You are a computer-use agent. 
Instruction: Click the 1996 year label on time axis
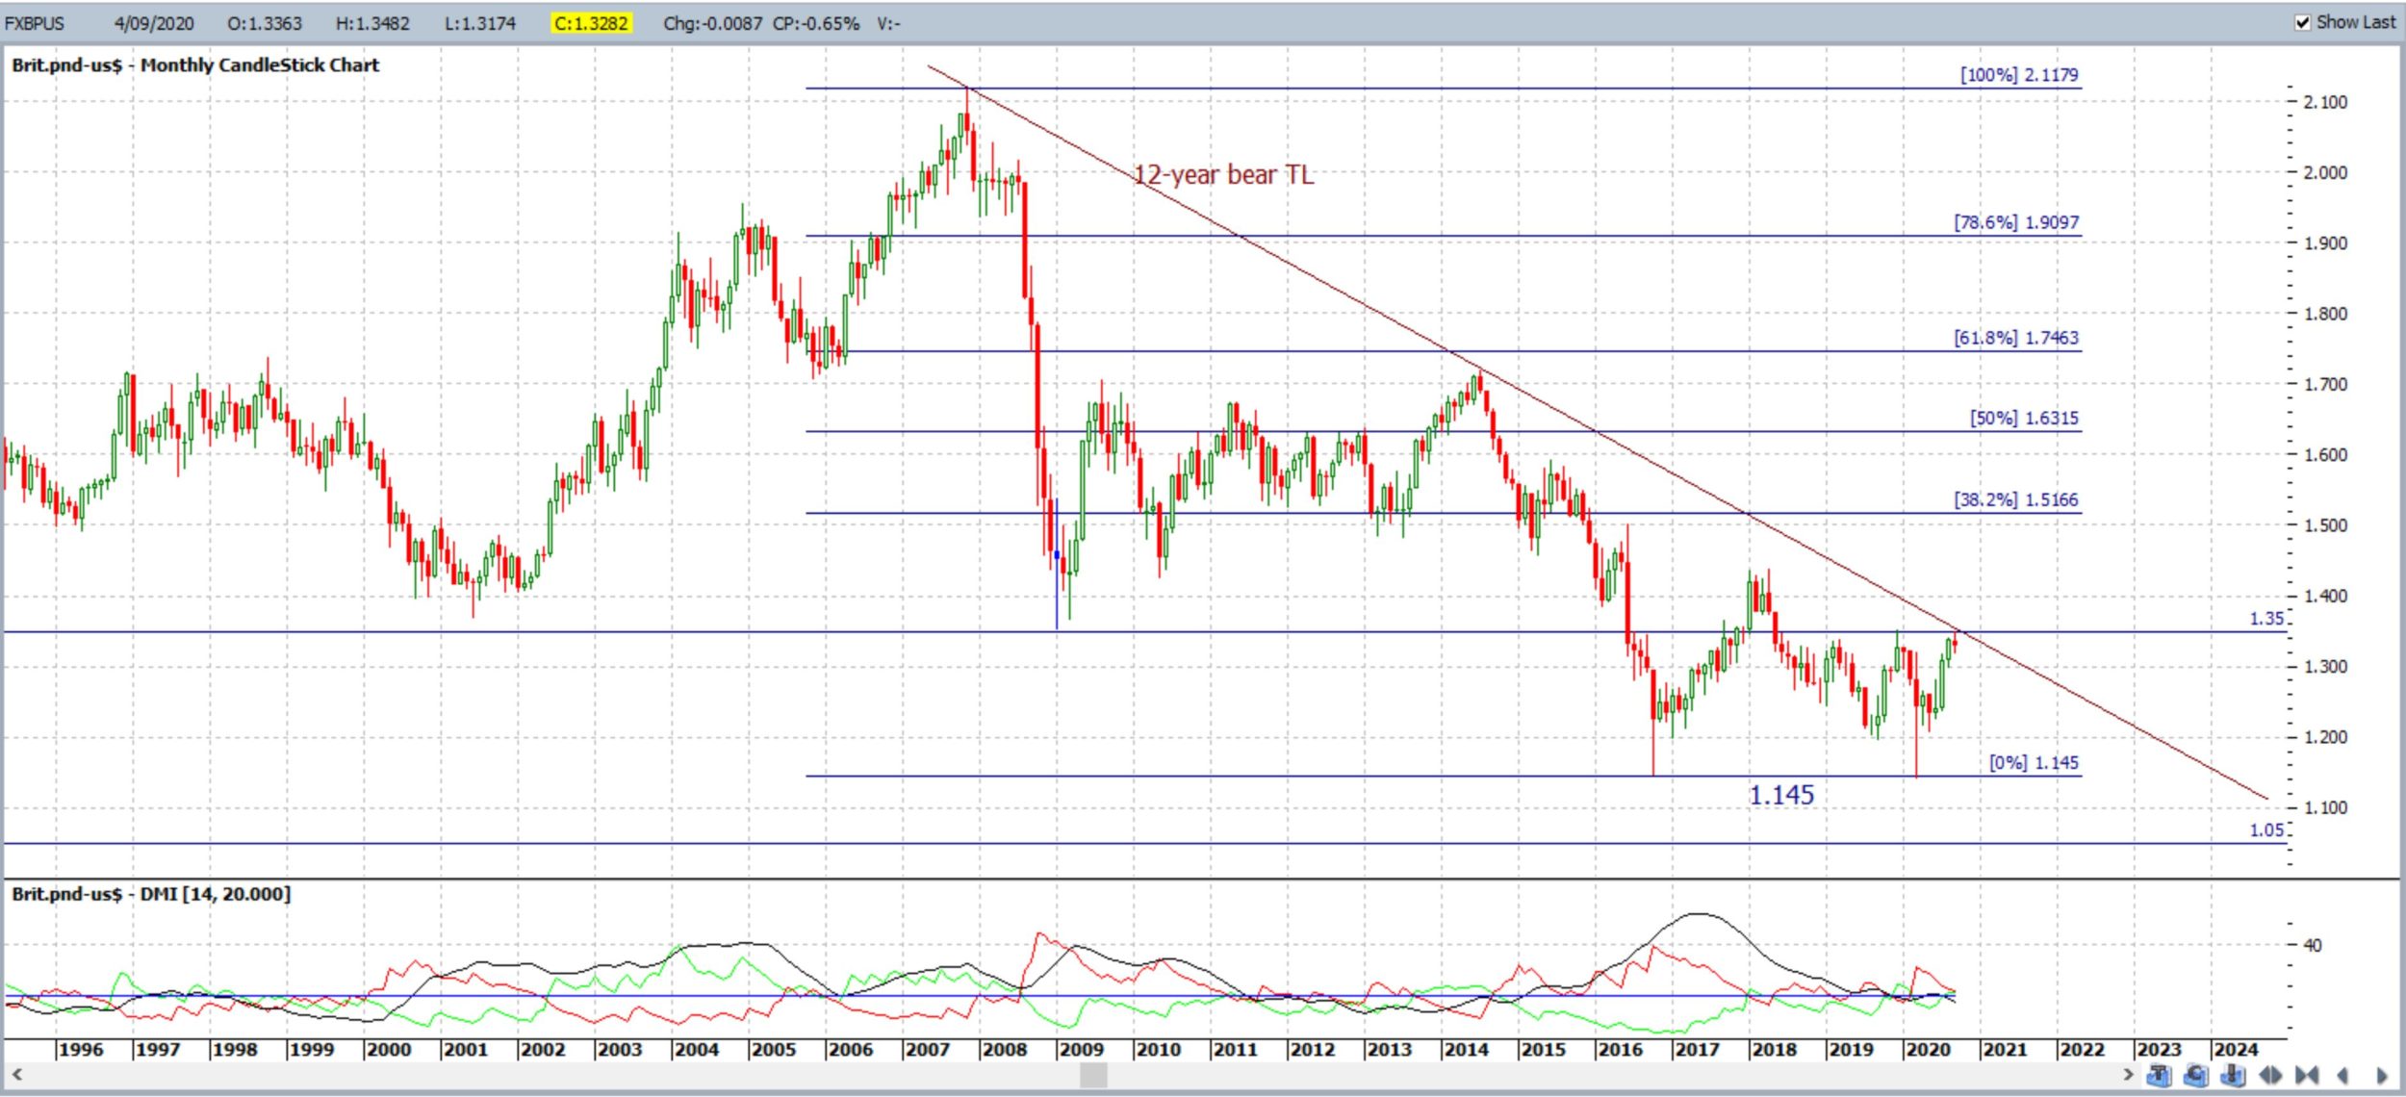[80, 1050]
